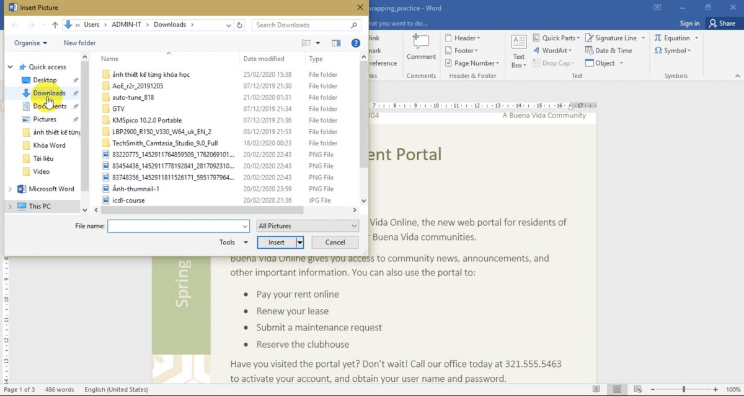Image resolution: width=744 pixels, height=396 pixels.
Task: Click Ribbon Display Options icon in title bar
Action: (x=658, y=7)
